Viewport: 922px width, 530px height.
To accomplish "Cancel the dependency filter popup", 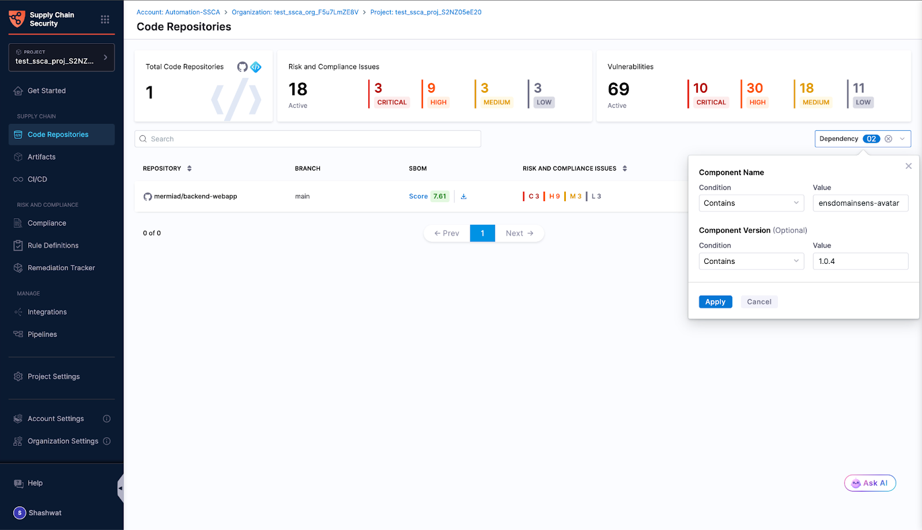I will point(759,302).
